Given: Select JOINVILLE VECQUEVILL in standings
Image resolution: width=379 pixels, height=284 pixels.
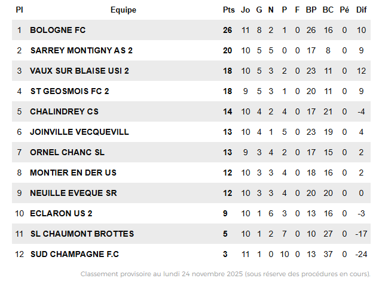Looking at the screenshot, I should coord(80,132).
